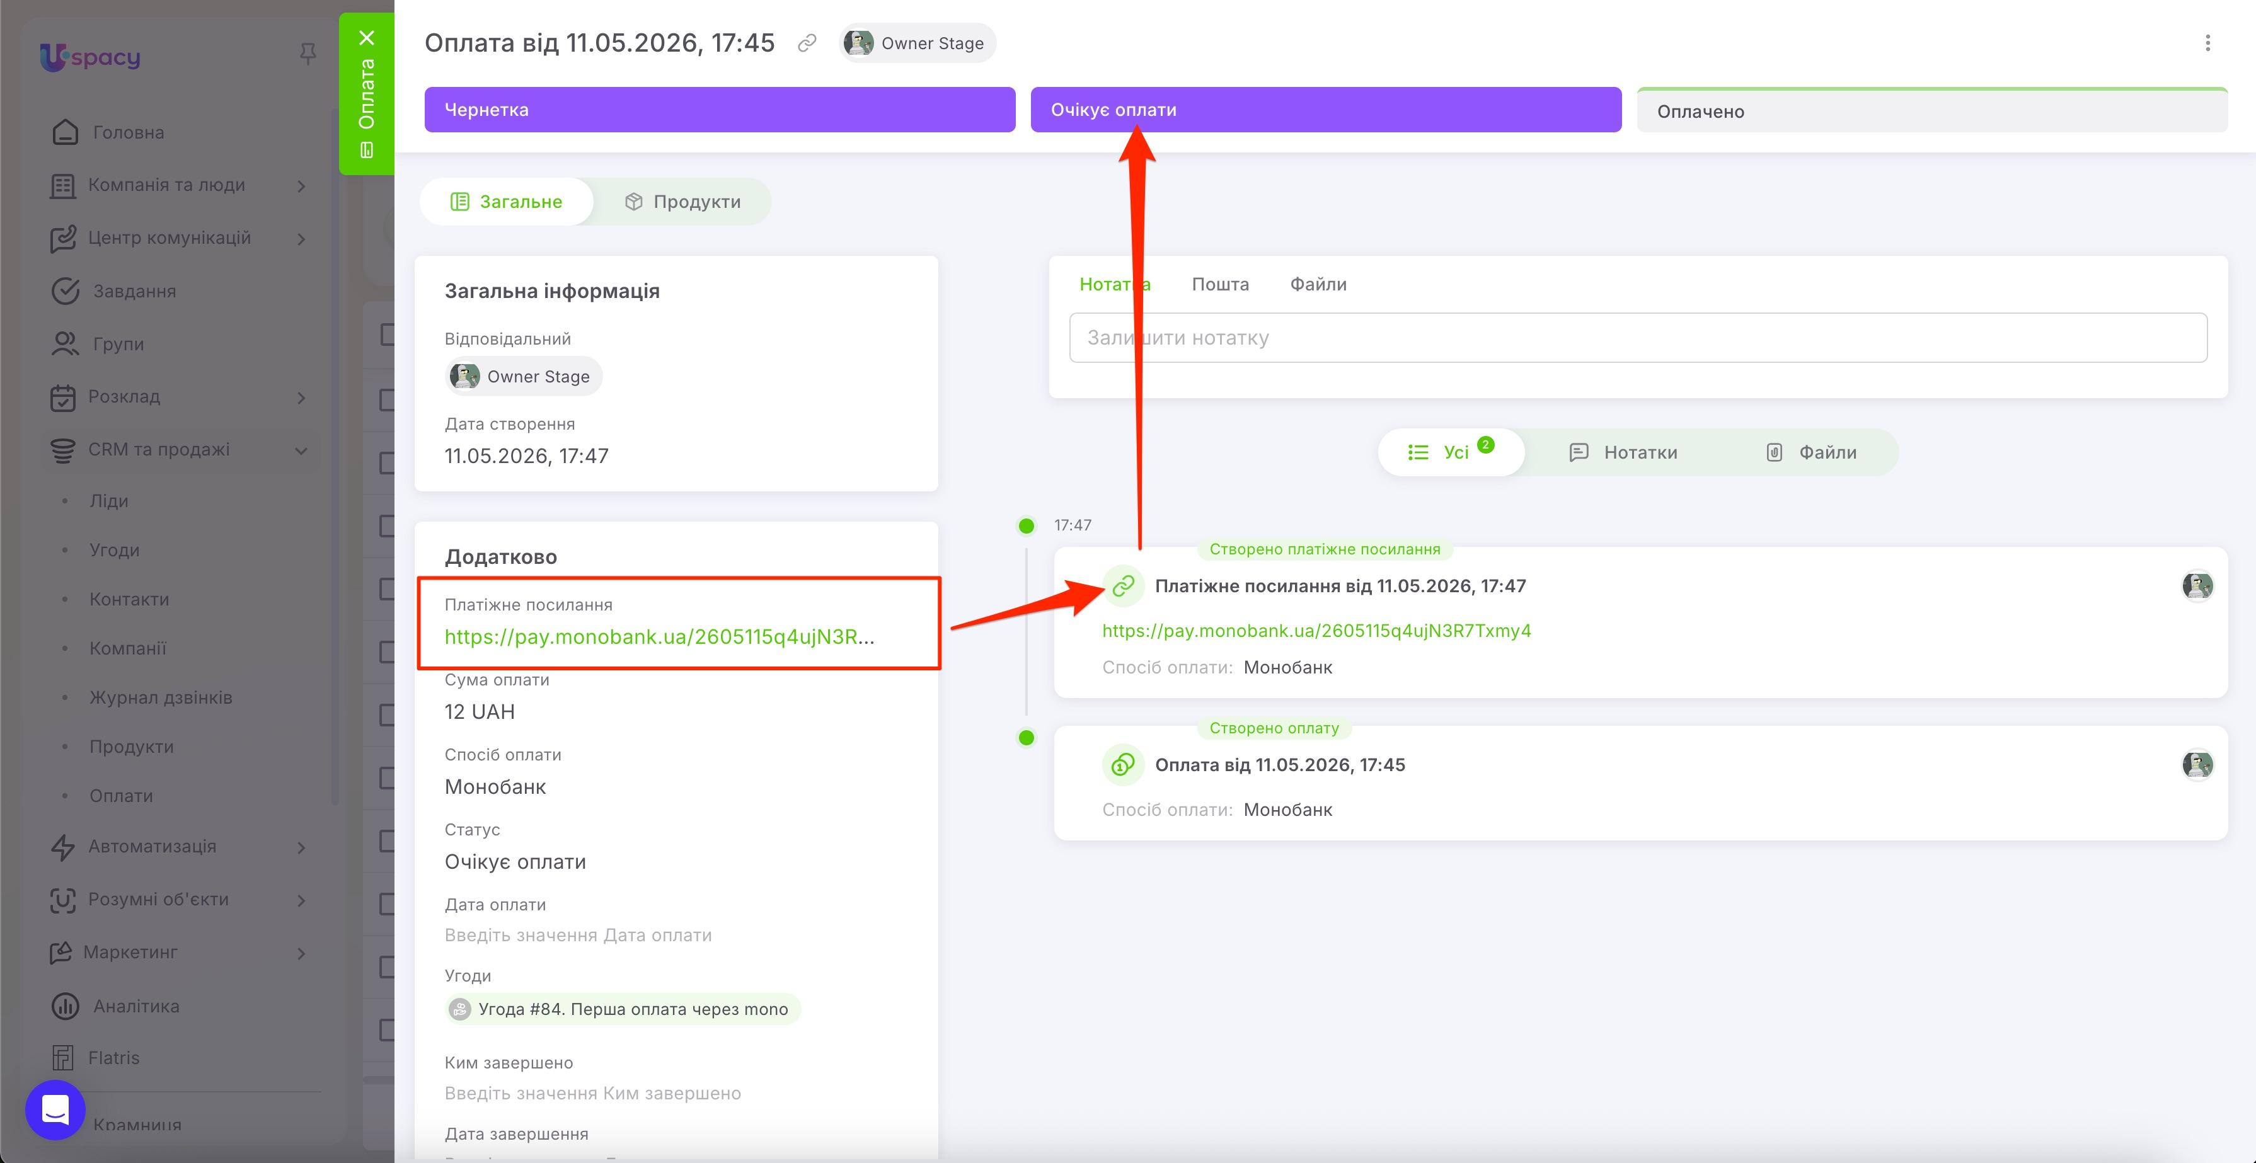Click the Оплата coin icon in timeline

(1123, 765)
